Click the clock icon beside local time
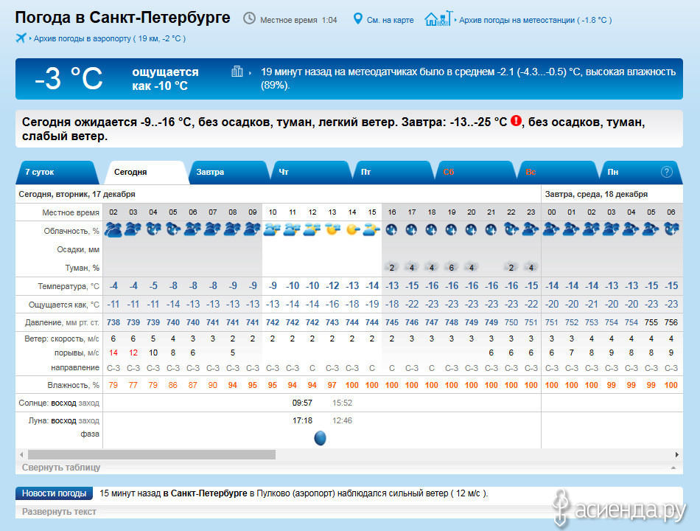Screen dimensions: 700x531 click(250, 19)
